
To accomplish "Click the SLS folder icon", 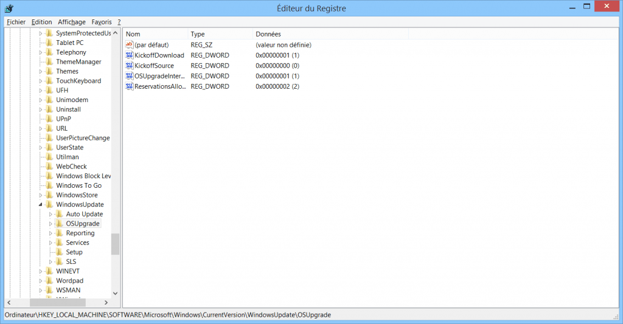I will point(59,261).
